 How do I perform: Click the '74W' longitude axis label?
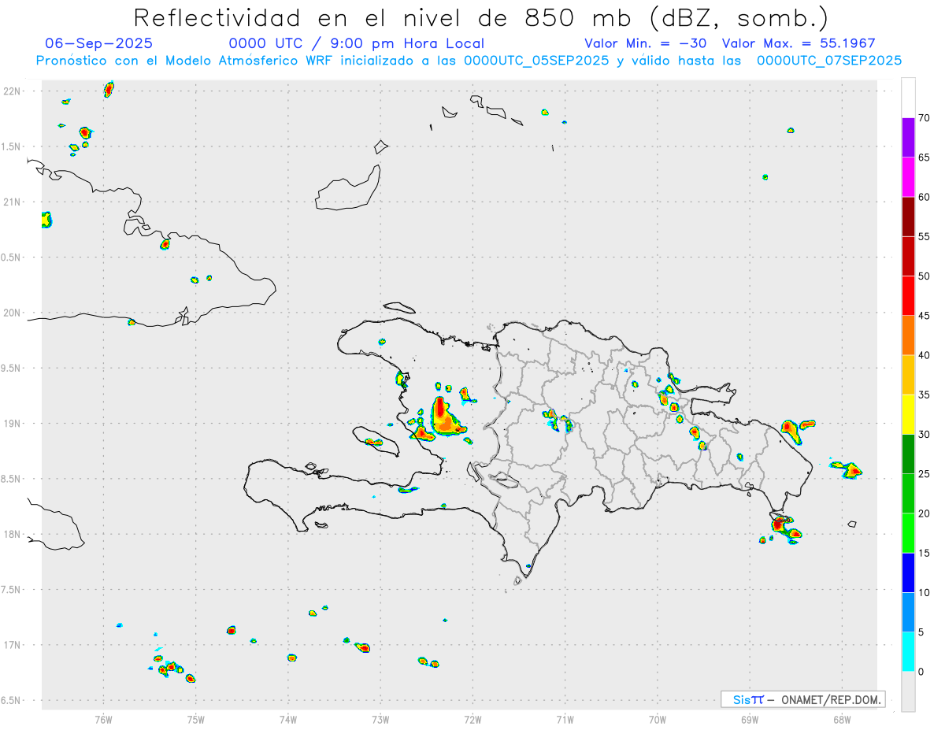pyautogui.click(x=288, y=719)
